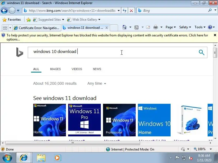Click the security information bar message

(x=107, y=37)
